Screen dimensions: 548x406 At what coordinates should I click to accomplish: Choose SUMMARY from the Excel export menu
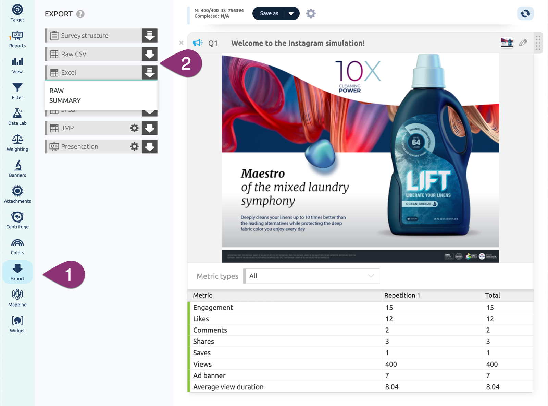click(x=65, y=100)
